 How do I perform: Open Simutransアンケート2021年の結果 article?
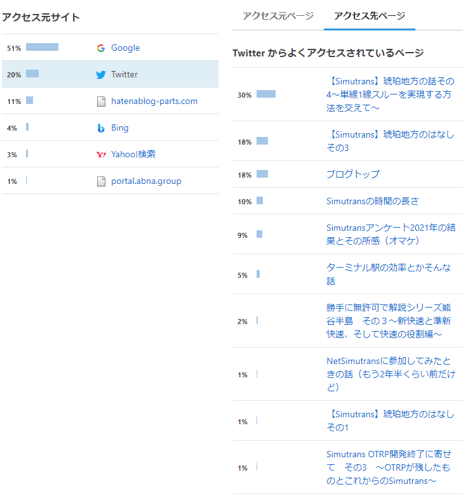pos(391,234)
